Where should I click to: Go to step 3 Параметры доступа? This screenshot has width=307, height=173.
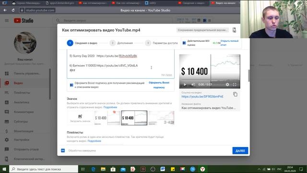click(162, 43)
